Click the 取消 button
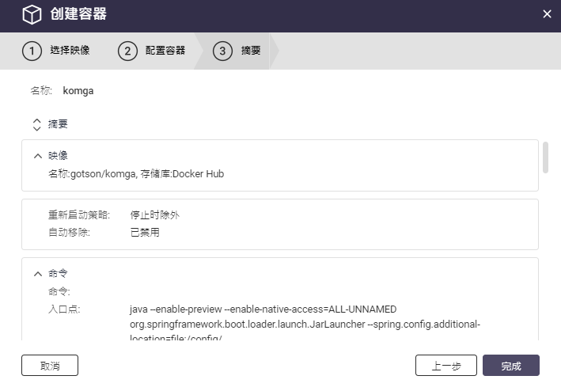 tap(50, 365)
